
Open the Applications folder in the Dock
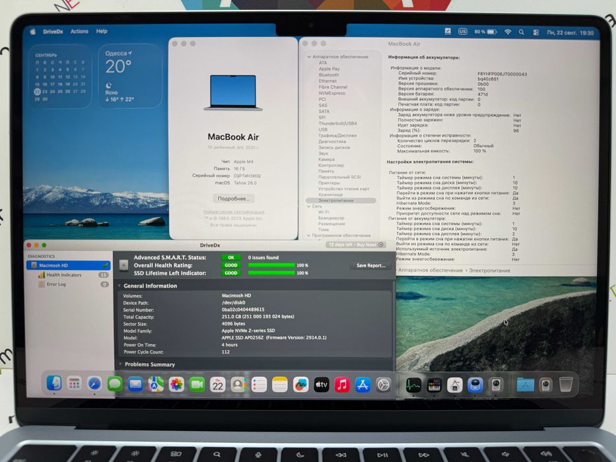click(526, 385)
